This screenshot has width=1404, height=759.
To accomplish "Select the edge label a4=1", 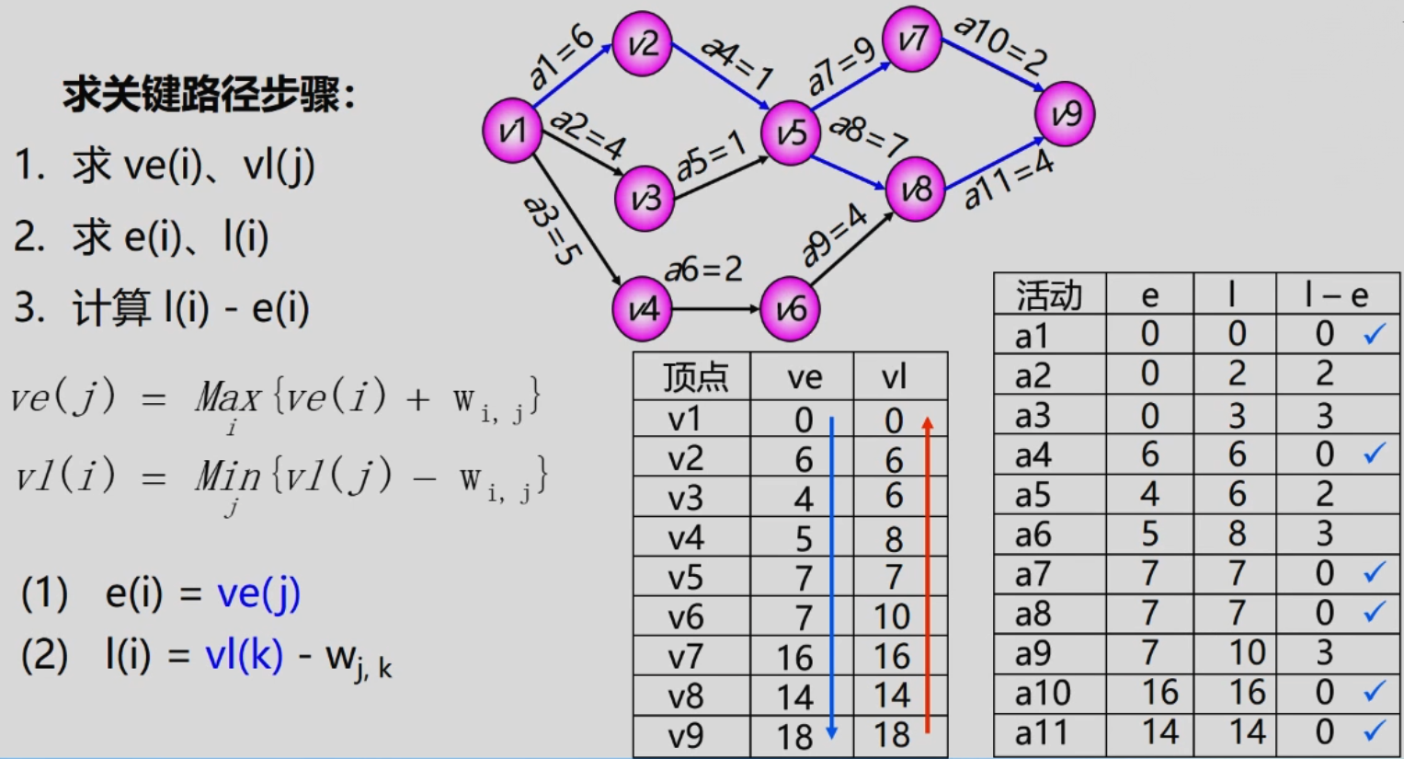I will point(736,63).
